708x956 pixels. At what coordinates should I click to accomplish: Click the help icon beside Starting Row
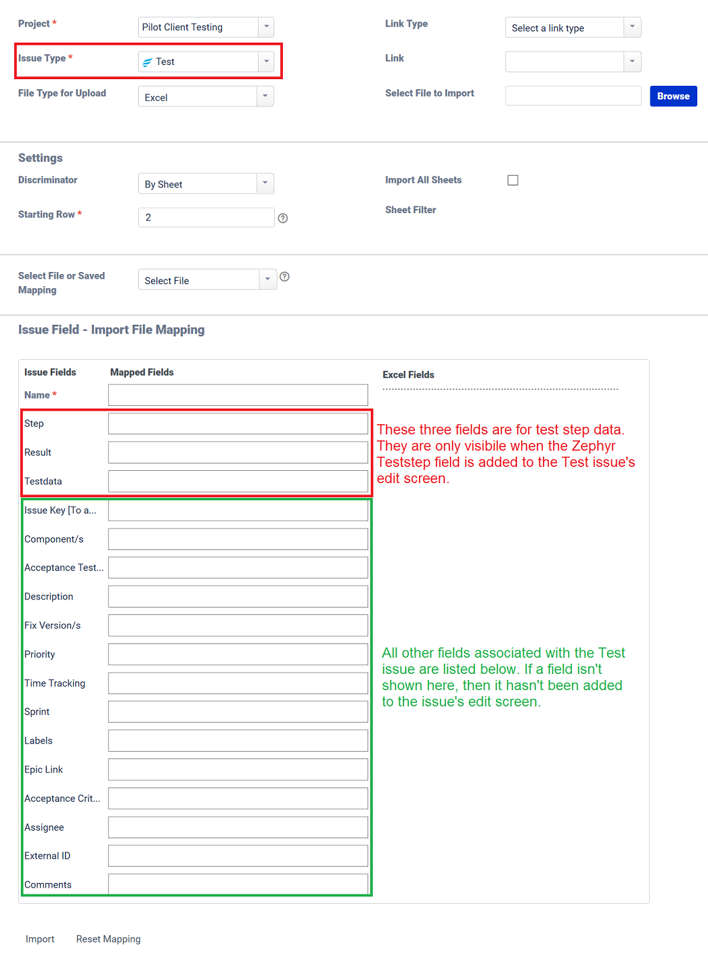pos(283,218)
